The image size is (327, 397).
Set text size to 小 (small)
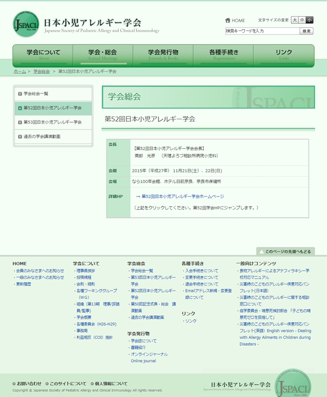pos(310,20)
